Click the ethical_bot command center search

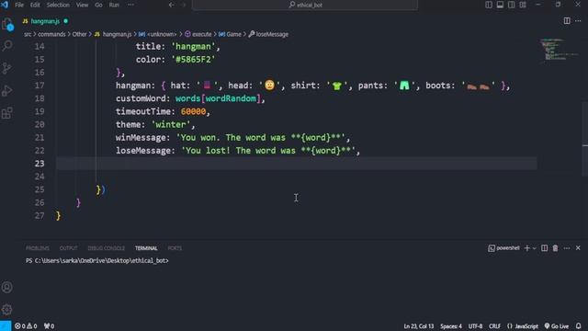point(305,5)
